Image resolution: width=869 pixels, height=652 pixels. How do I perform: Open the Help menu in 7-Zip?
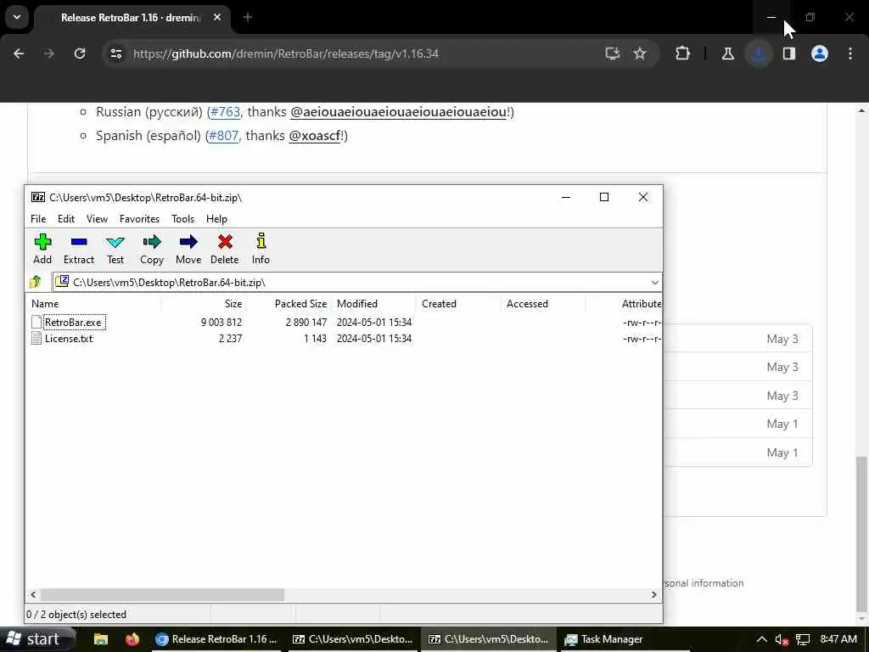point(216,219)
